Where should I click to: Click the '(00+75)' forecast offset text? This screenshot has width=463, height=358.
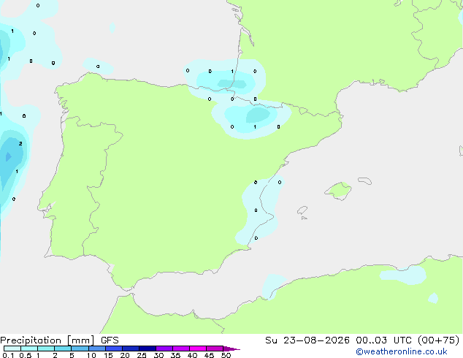439,340
